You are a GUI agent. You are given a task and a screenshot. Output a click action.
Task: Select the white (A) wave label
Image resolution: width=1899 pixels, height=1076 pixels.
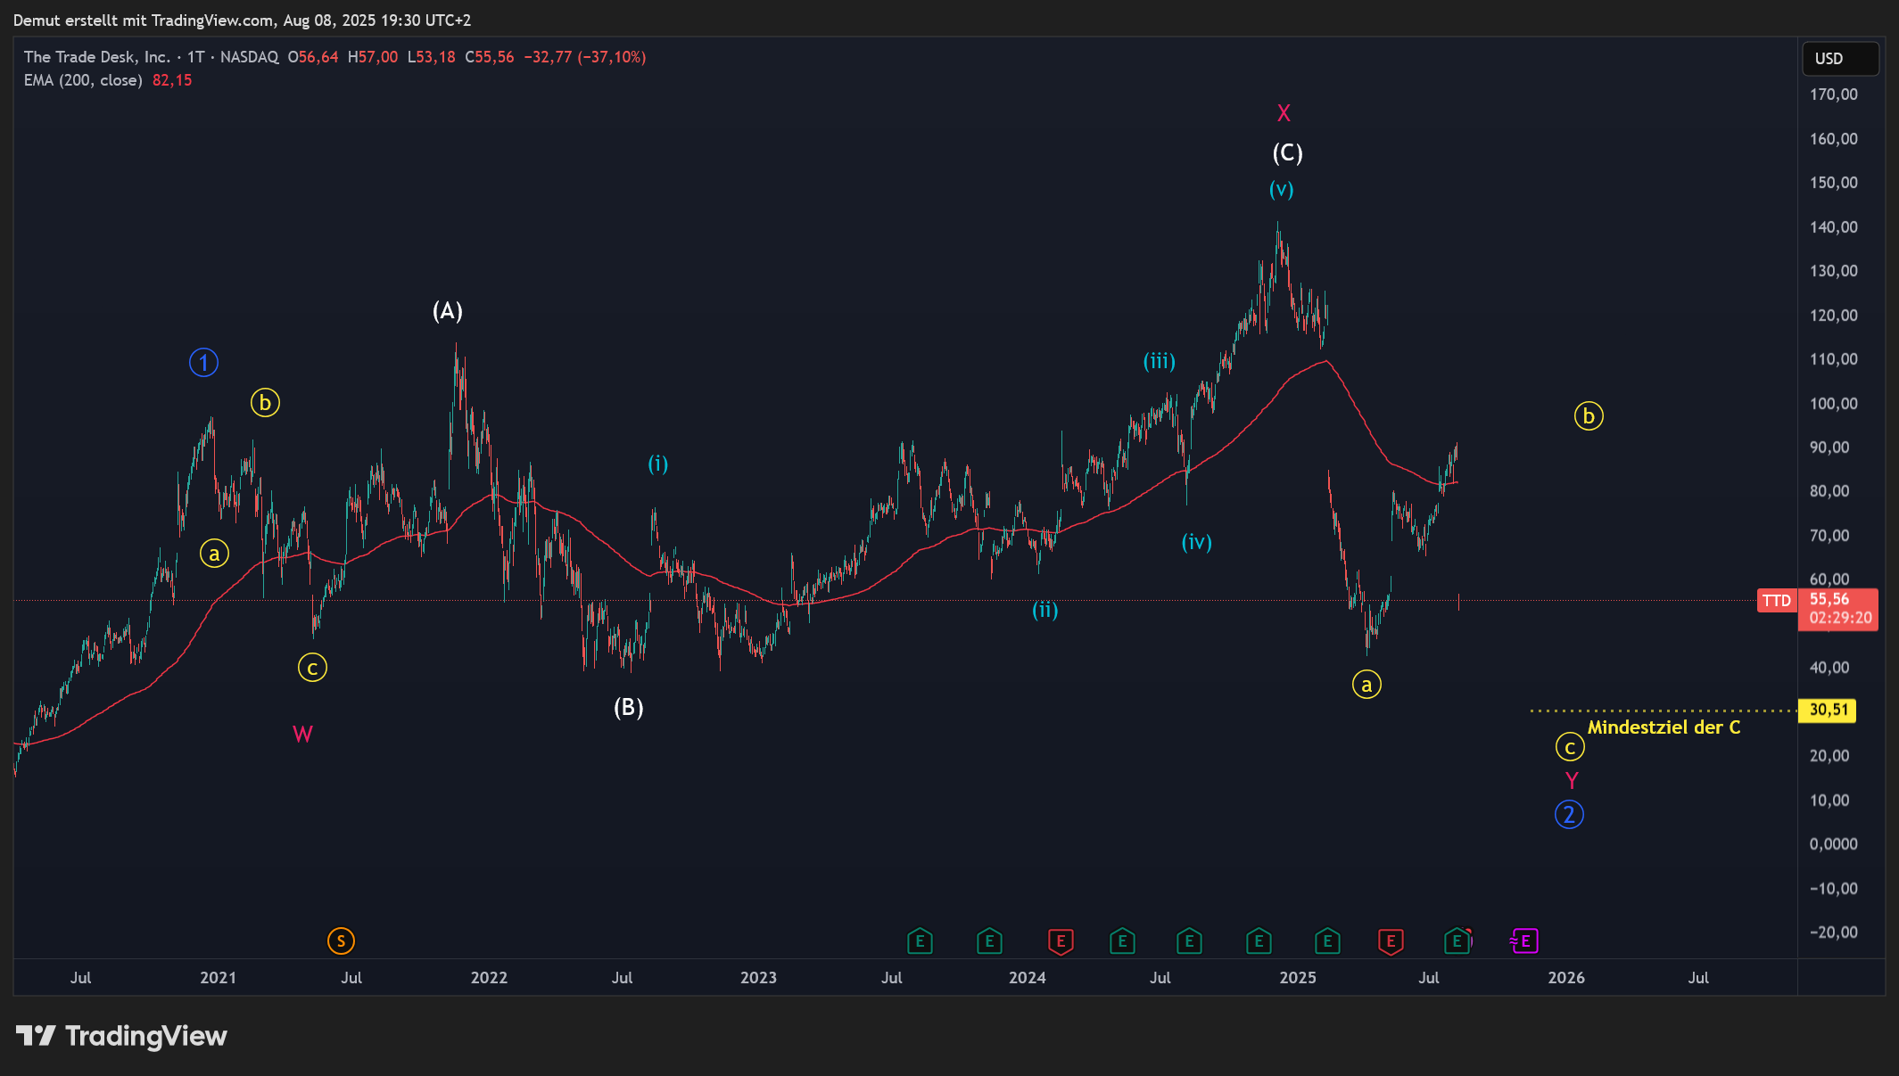[x=448, y=311]
